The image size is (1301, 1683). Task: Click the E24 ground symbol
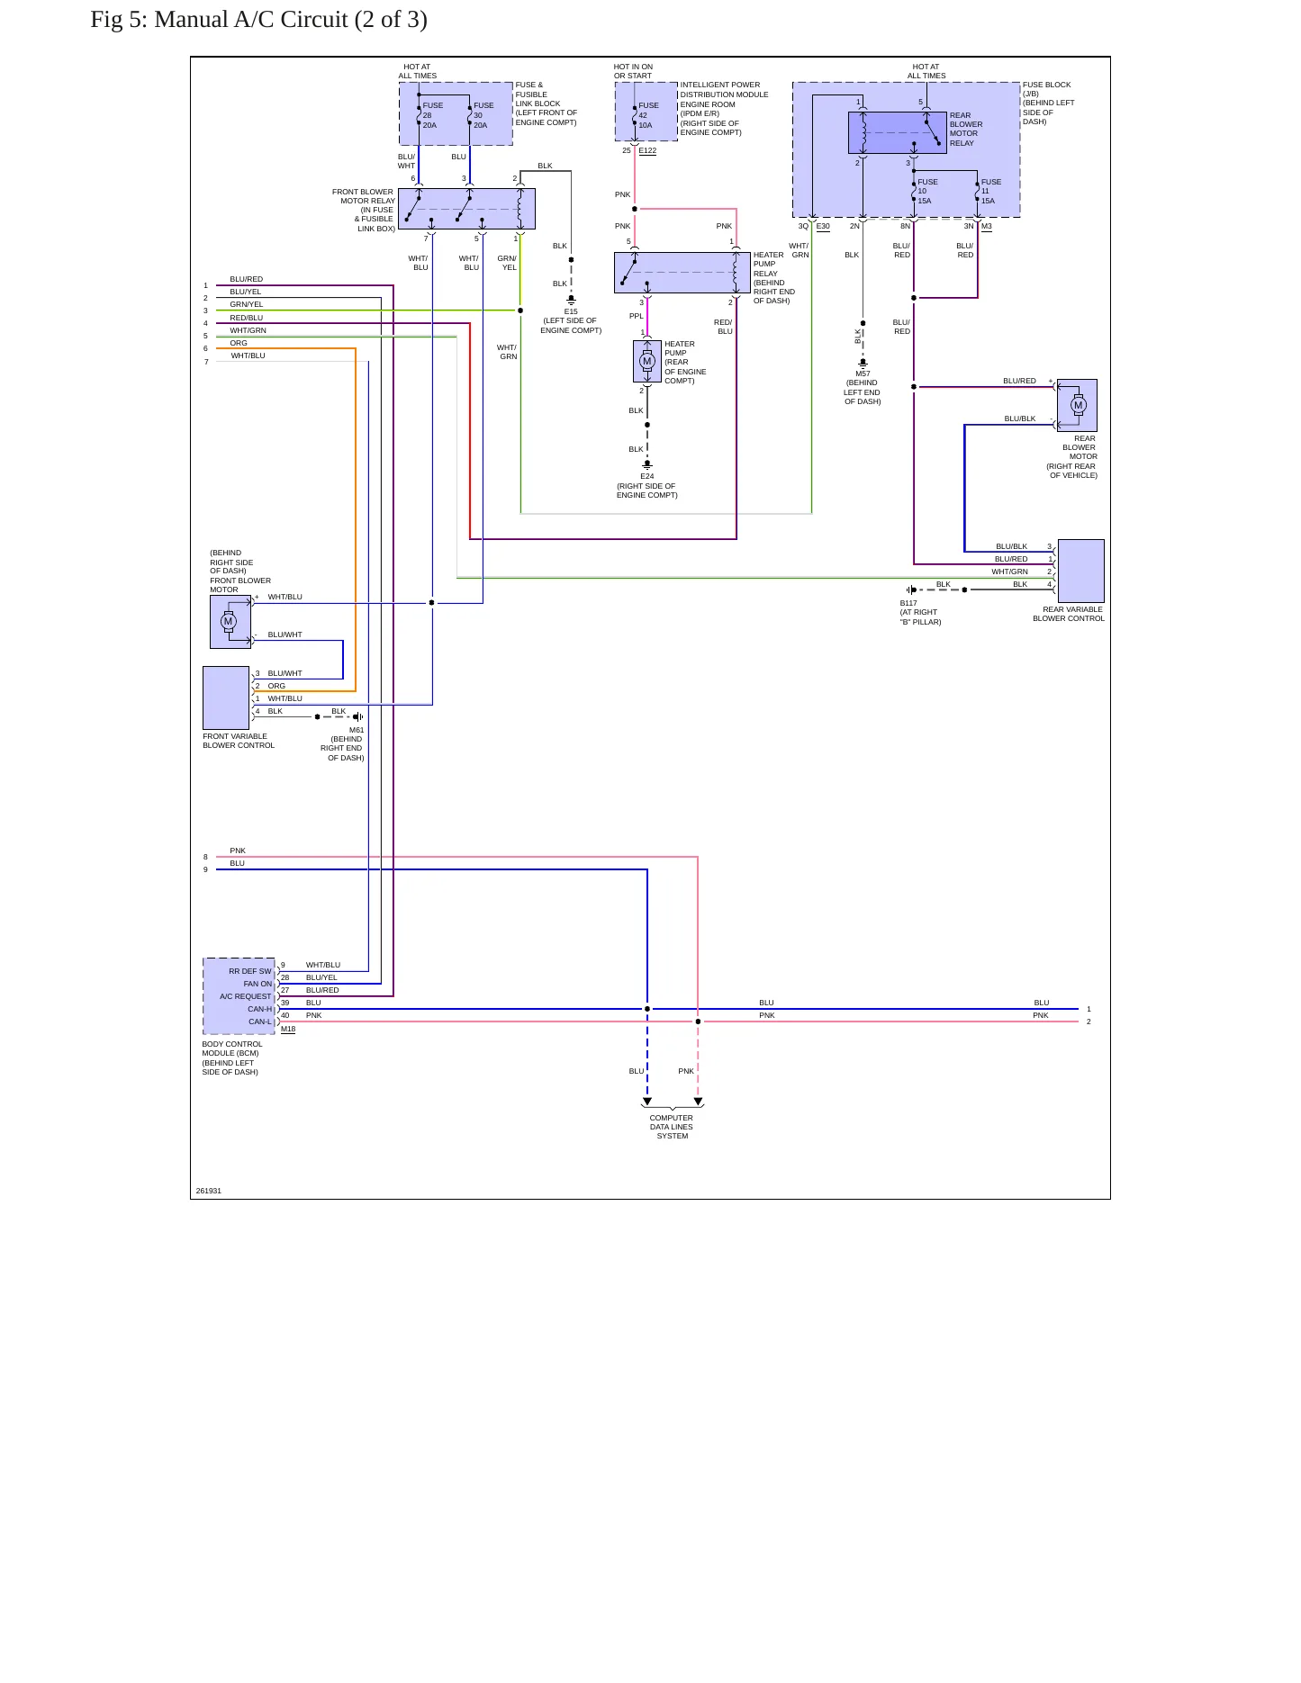(x=647, y=465)
